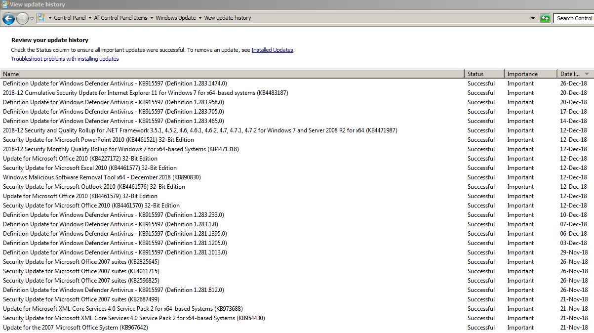Image resolution: width=594 pixels, height=333 pixels.
Task: Select Defender update Definition 1.281.1395.0
Action: click(296, 234)
